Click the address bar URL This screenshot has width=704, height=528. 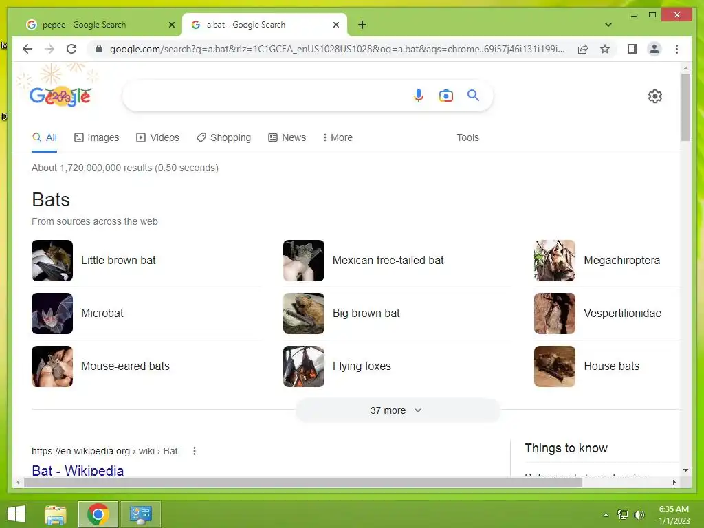[x=337, y=49]
